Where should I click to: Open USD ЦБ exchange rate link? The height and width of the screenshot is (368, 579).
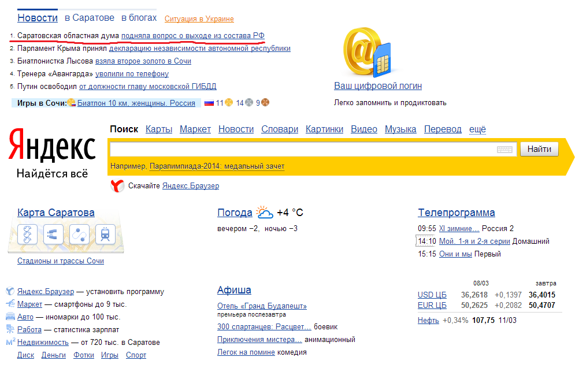(x=432, y=295)
